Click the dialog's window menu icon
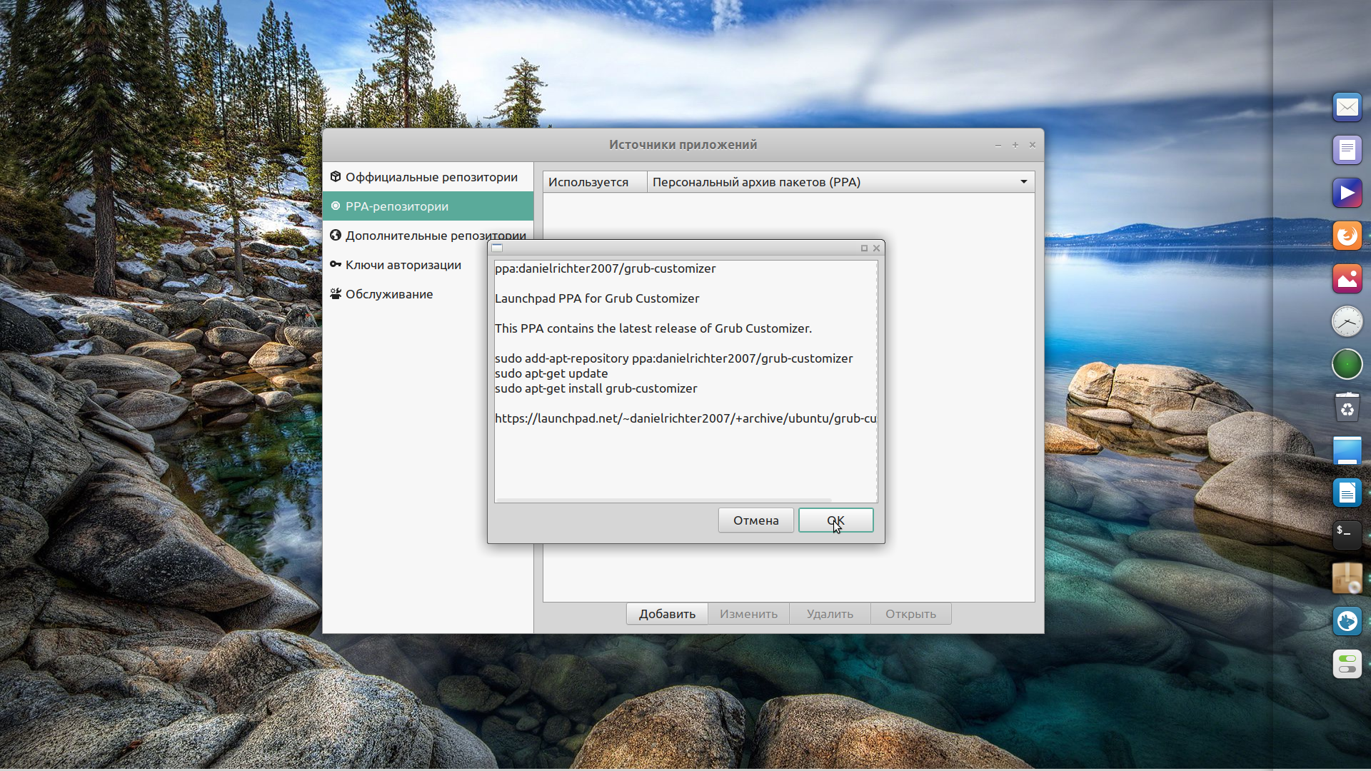This screenshot has height=771, width=1371. click(x=498, y=248)
